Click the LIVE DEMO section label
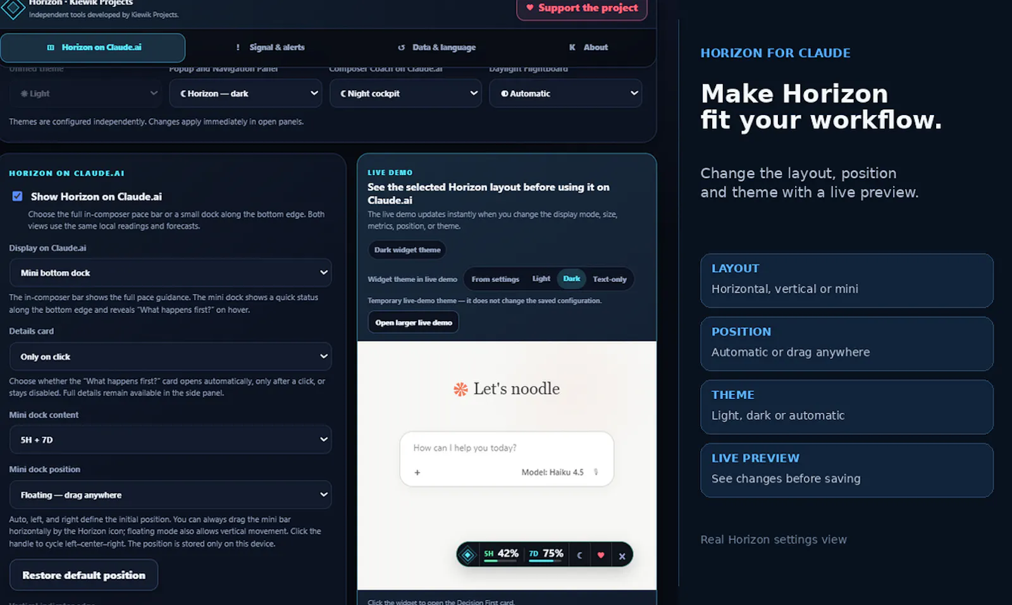1012x605 pixels. pyautogui.click(x=390, y=173)
